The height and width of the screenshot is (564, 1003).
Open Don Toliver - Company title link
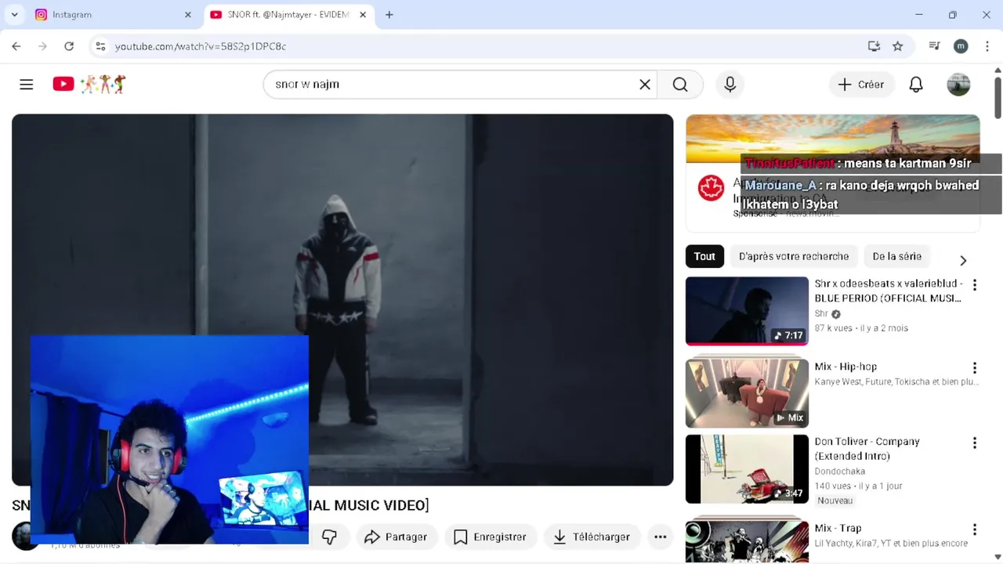click(867, 449)
